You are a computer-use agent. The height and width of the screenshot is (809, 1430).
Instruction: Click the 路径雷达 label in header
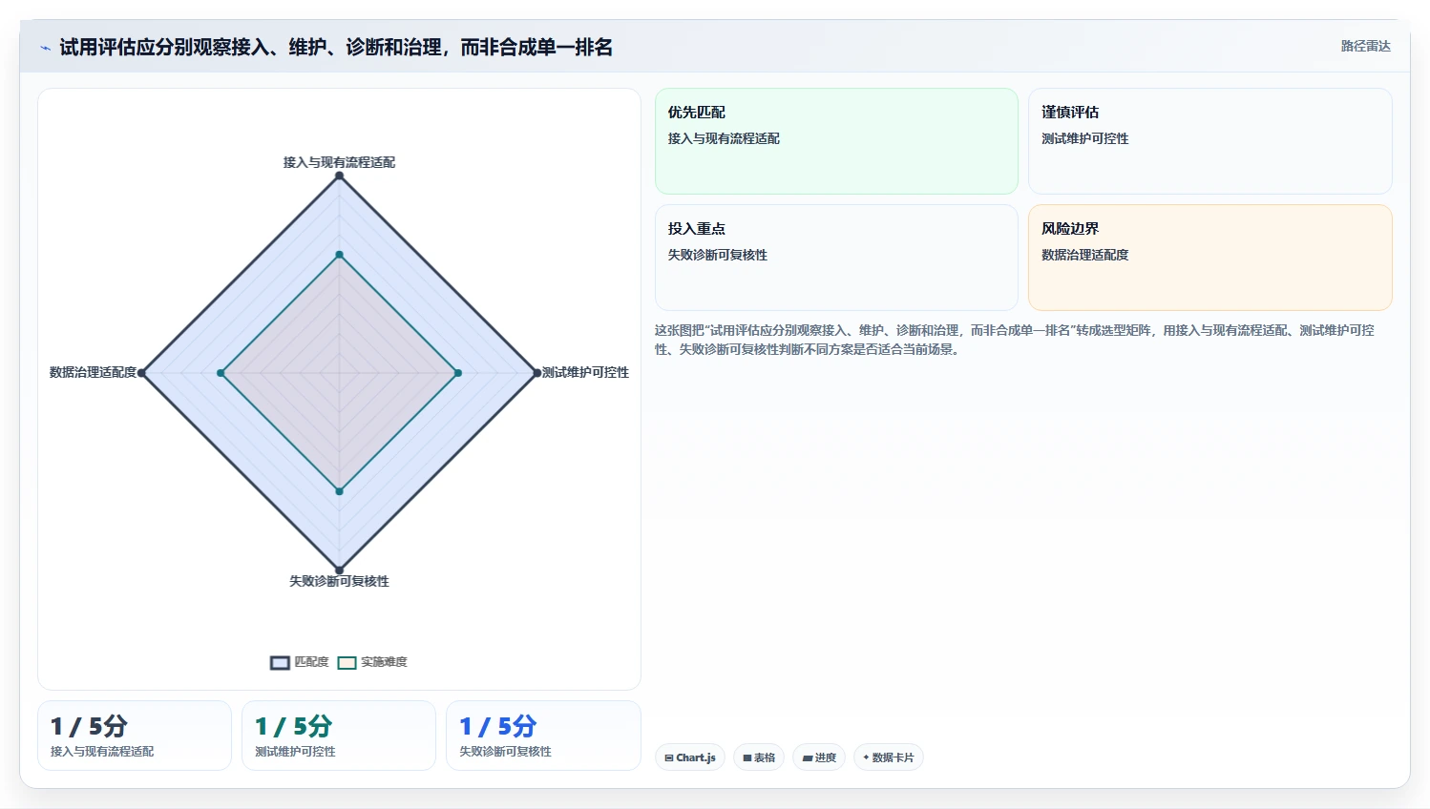[1365, 46]
